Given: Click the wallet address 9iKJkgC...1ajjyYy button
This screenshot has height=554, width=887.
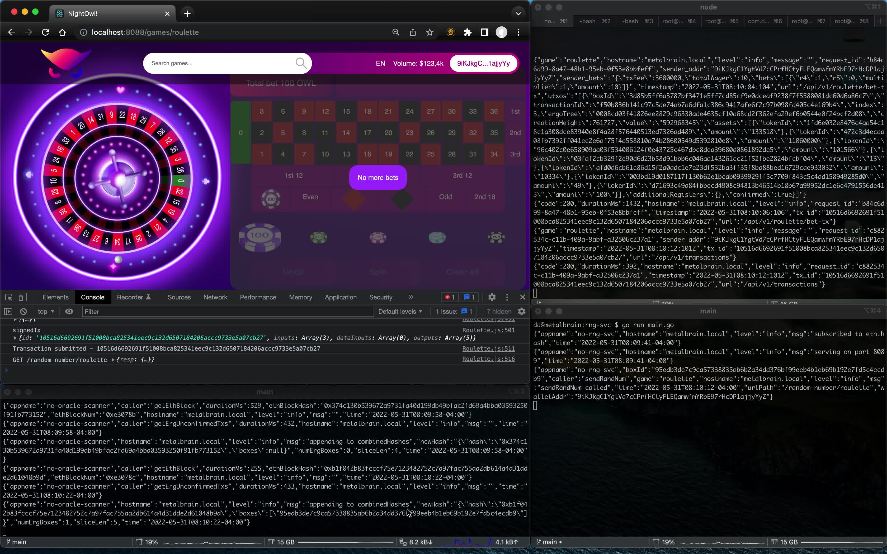Looking at the screenshot, I should click(483, 63).
